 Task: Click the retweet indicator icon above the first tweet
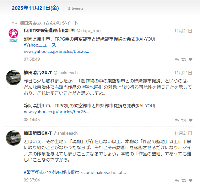[x=14, y=23]
